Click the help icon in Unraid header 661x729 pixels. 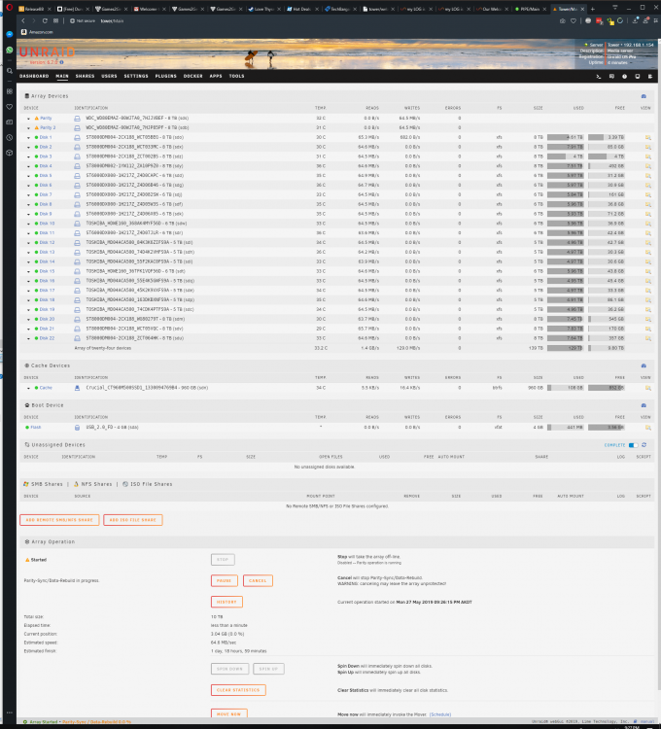coord(638,76)
